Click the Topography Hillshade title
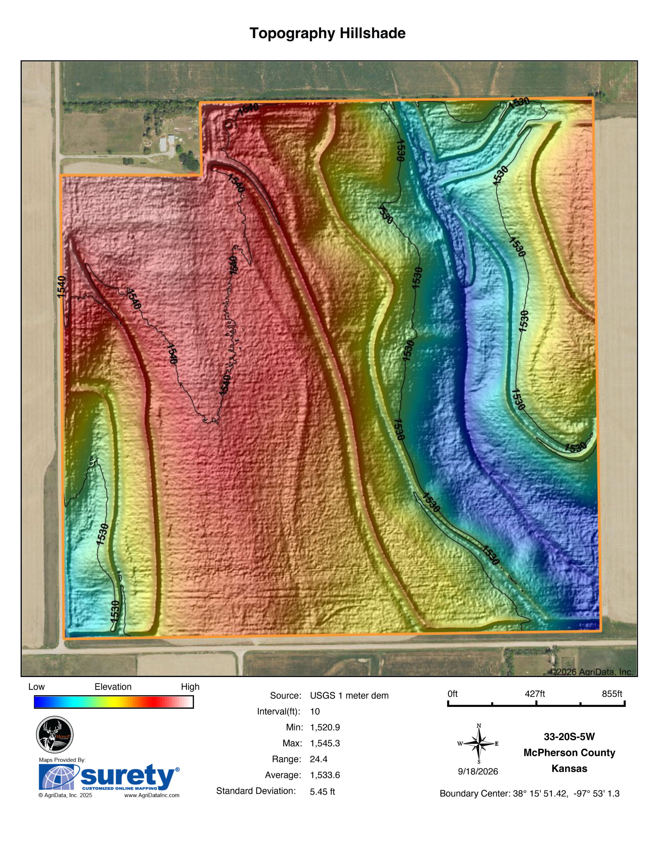651x841 pixels. point(327,34)
